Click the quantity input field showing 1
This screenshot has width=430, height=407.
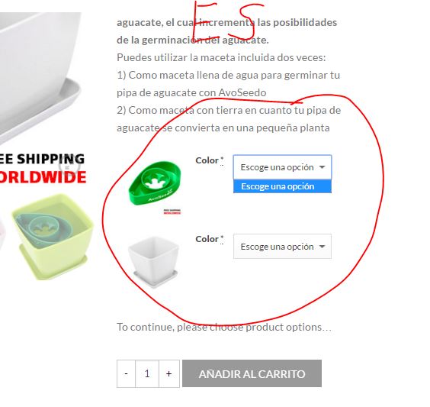click(147, 373)
